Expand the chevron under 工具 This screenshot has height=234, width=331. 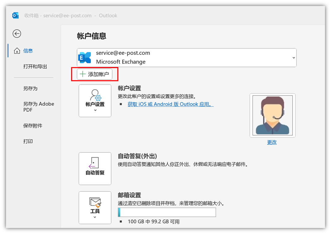(95, 217)
